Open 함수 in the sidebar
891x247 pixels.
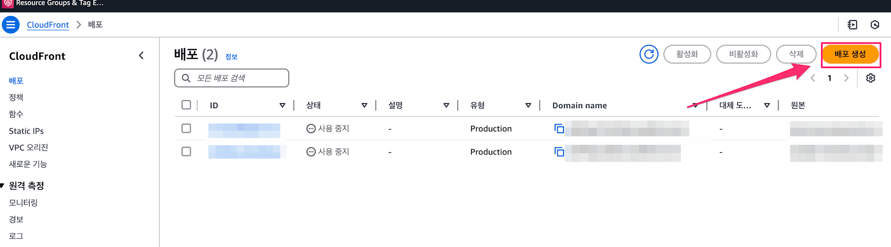click(16, 114)
